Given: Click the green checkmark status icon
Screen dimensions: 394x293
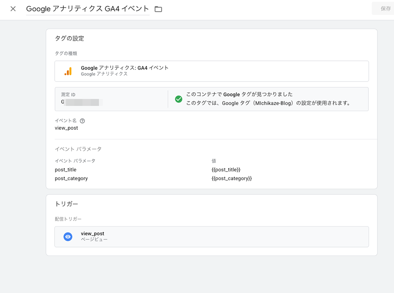Looking at the screenshot, I should 179,99.
